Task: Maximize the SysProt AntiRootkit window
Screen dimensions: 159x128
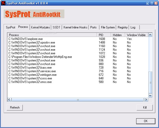Action: tap(152, 3)
